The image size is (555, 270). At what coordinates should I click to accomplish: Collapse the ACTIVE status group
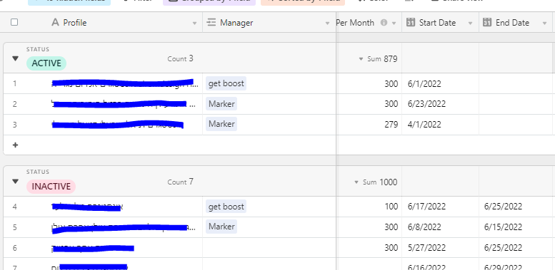point(15,58)
